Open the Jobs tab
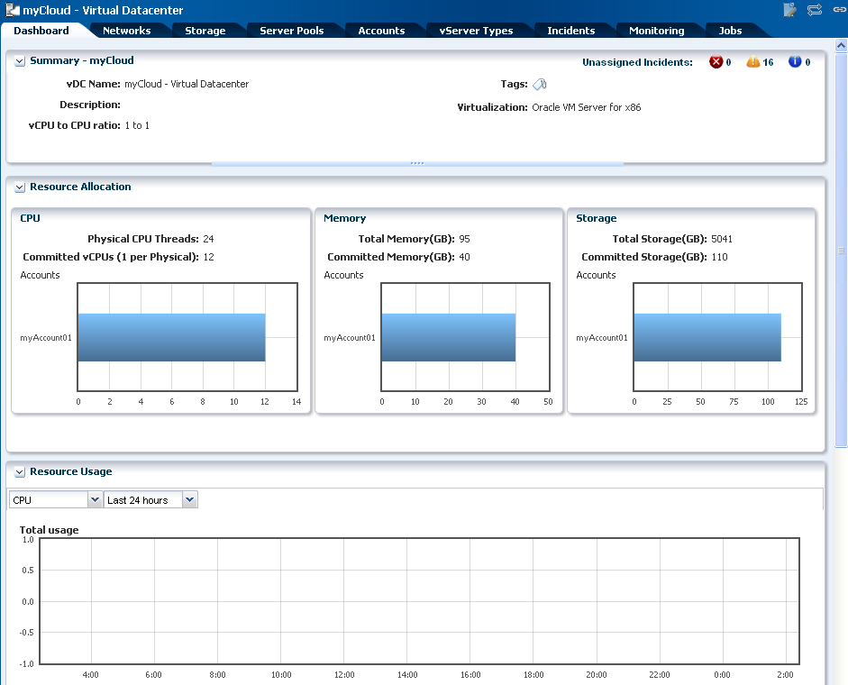Screen dimensions: 848x685 click(730, 31)
